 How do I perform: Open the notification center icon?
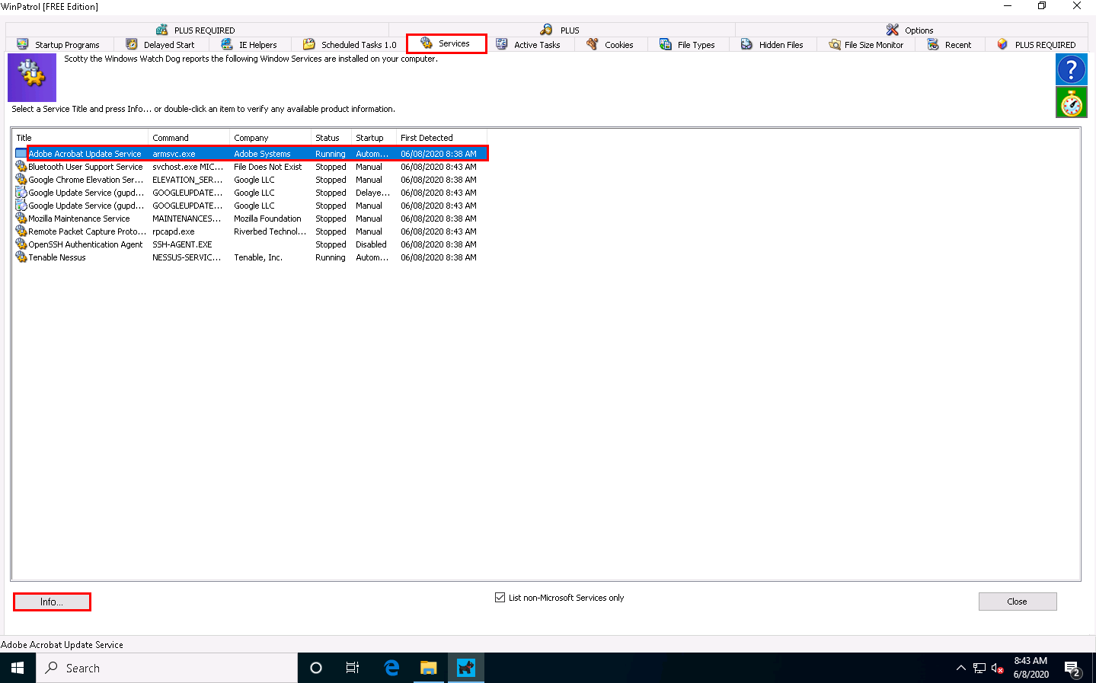[x=1072, y=669]
